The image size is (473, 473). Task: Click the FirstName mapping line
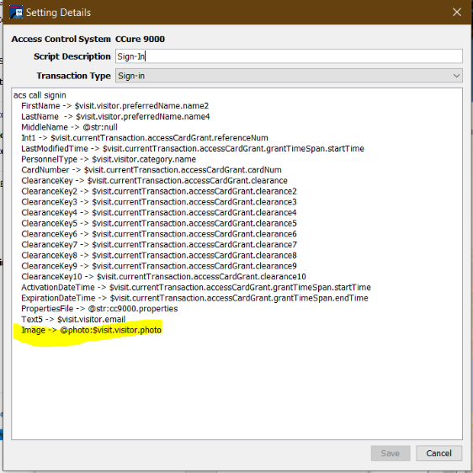point(115,106)
